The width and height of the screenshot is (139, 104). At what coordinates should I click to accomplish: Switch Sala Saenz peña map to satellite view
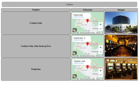click(75, 53)
